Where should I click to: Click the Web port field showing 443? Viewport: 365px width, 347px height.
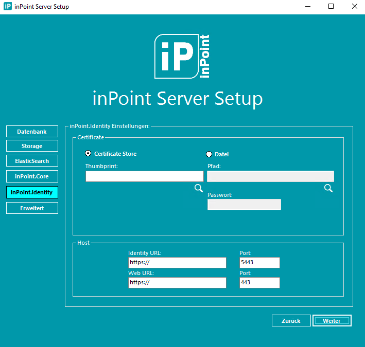pos(259,283)
